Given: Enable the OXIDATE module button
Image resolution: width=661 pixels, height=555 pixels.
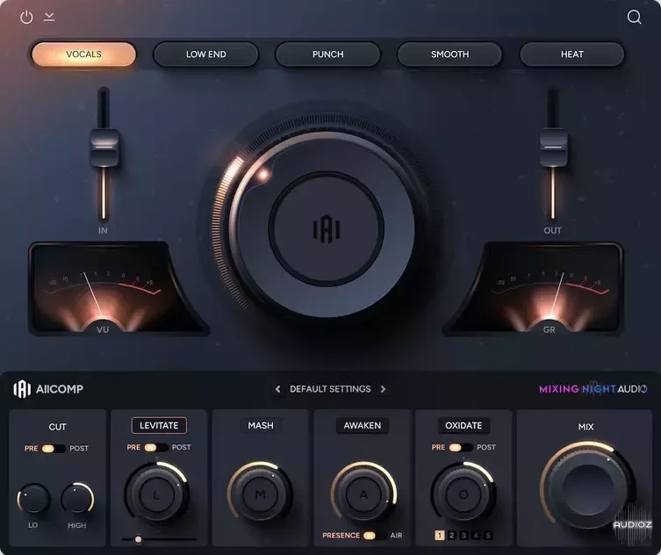Looking at the screenshot, I should pos(463,426).
